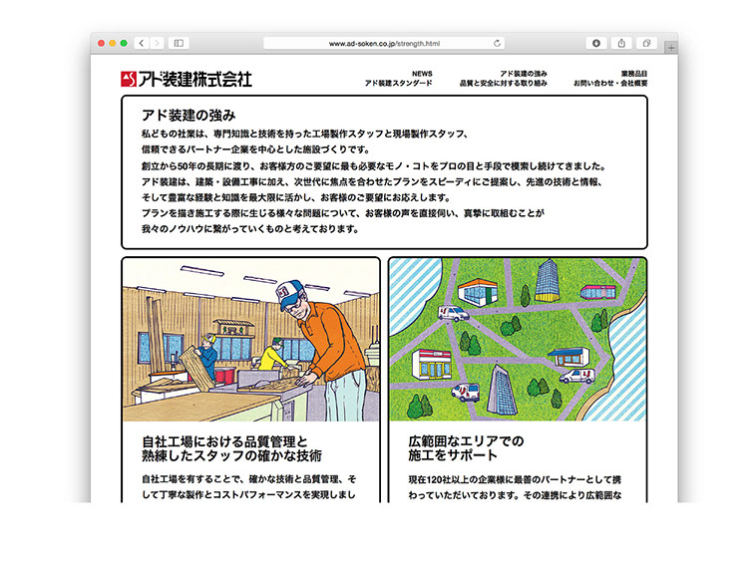Click the Share icon in the toolbar

[x=621, y=44]
